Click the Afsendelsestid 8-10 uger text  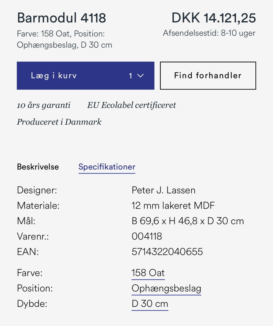pyautogui.click(x=209, y=33)
